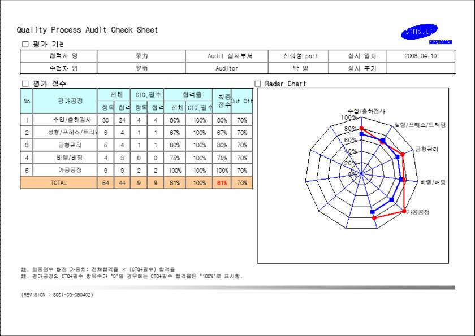Select the 박 일 auditor name cell
This screenshot has width=475, height=336.
[298, 68]
